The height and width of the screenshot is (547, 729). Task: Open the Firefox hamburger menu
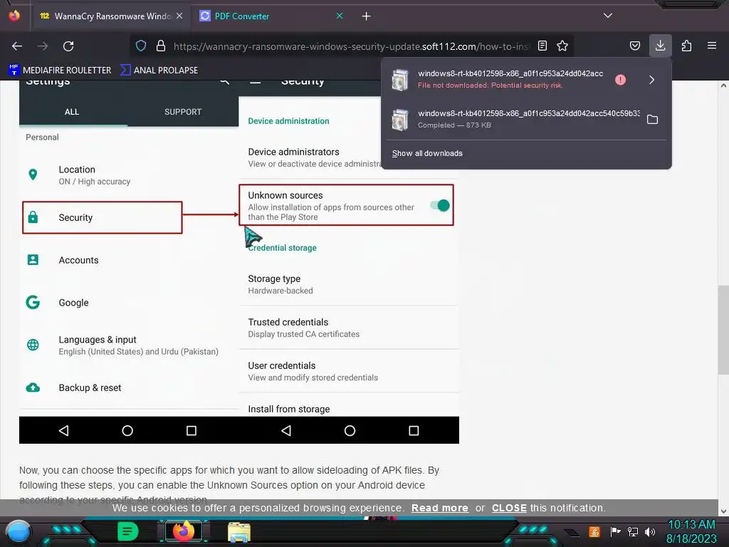click(x=712, y=46)
